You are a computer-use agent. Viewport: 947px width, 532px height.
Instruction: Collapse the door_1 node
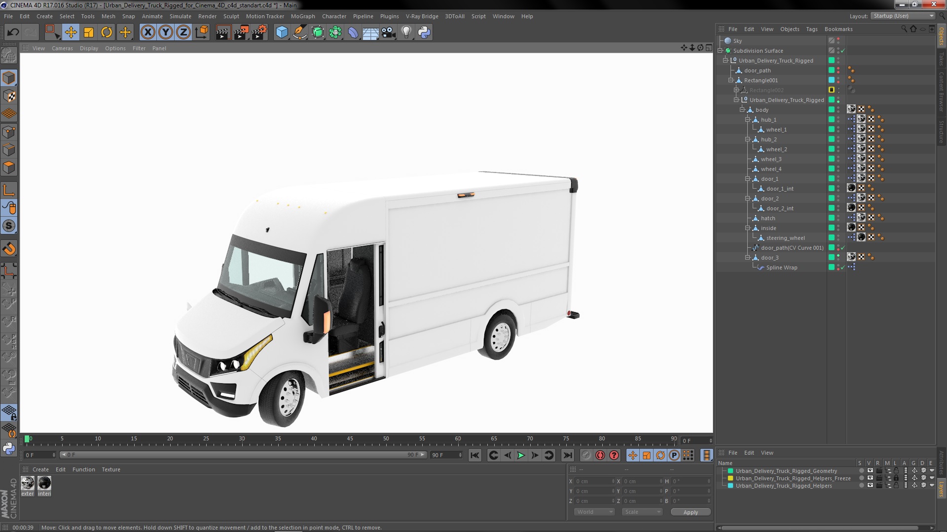(747, 179)
